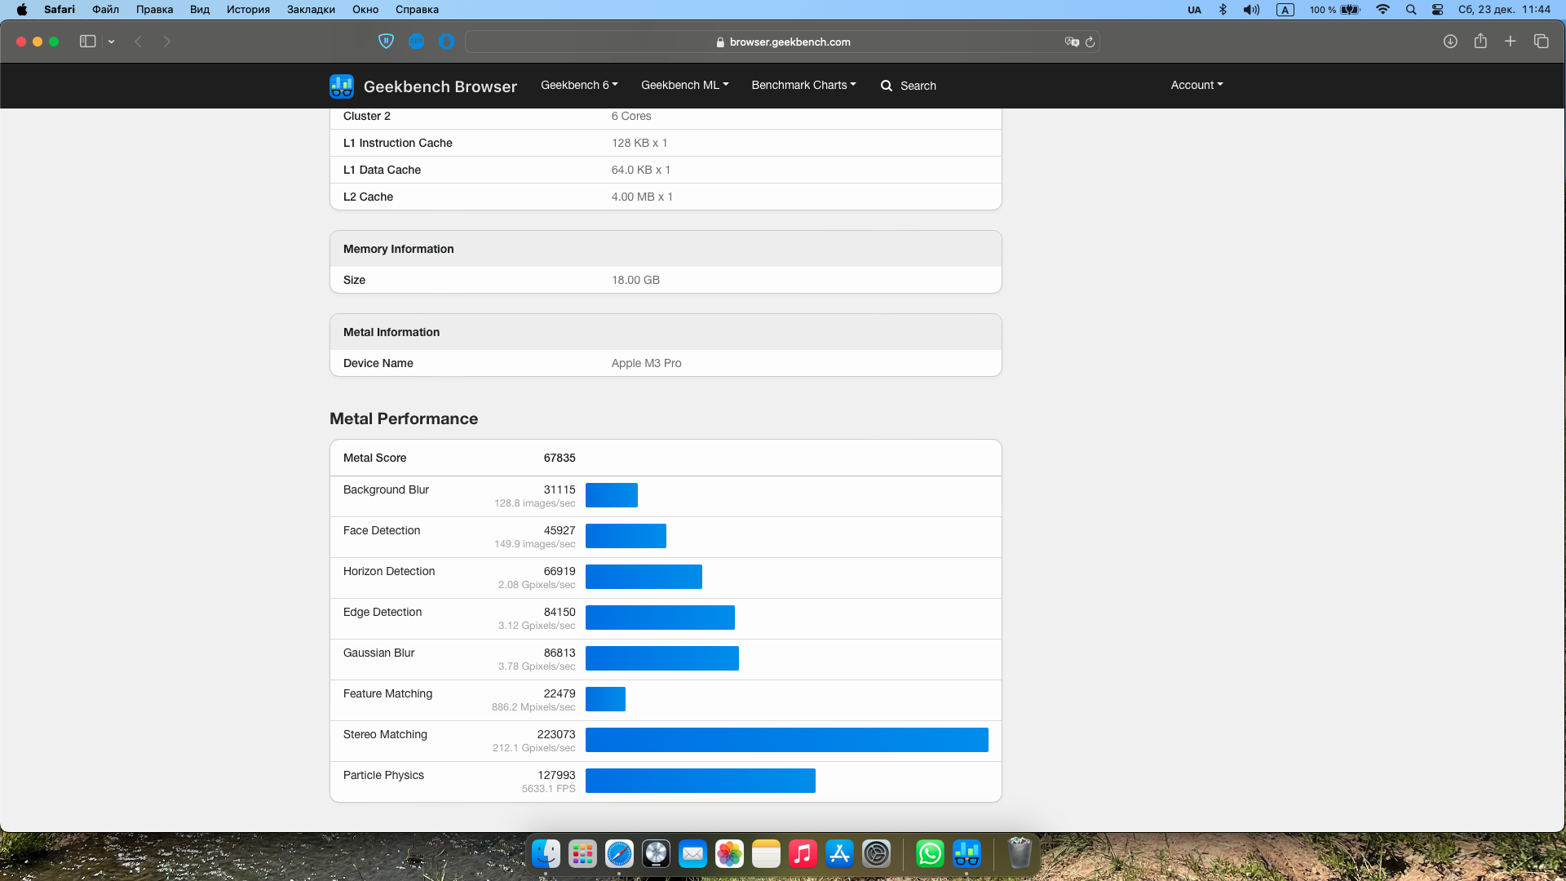Show tab overview icon

pos(1541,42)
